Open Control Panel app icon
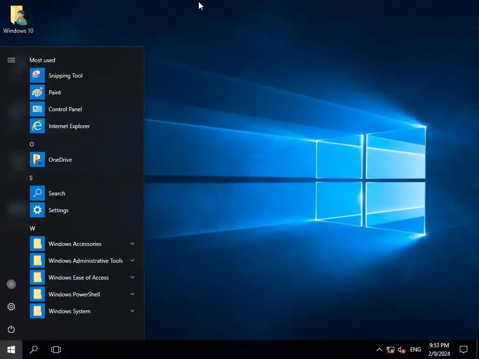 [x=37, y=109]
